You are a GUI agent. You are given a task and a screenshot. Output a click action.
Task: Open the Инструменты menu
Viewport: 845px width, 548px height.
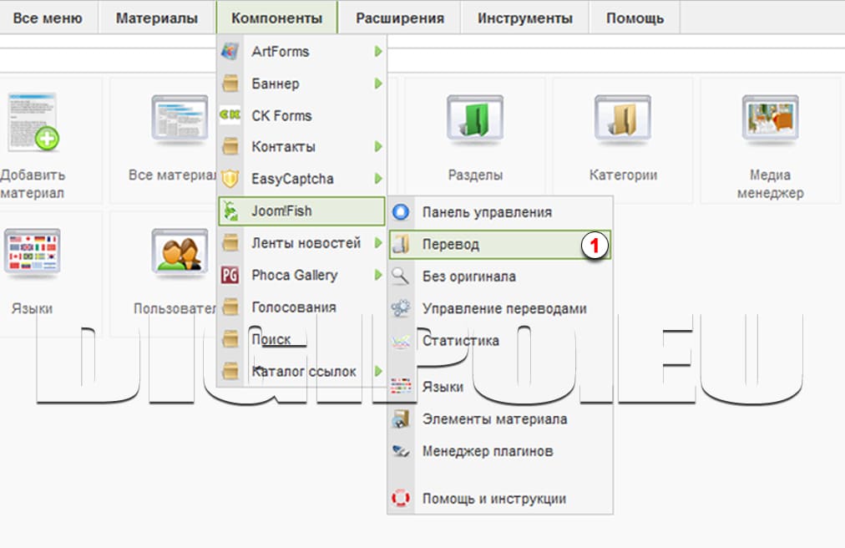pos(524,17)
